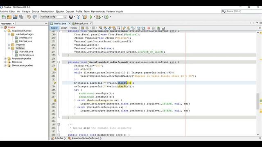The image size is (262, 147).
Task: Open the Run Project dropdown arrow
Action: (94, 17)
